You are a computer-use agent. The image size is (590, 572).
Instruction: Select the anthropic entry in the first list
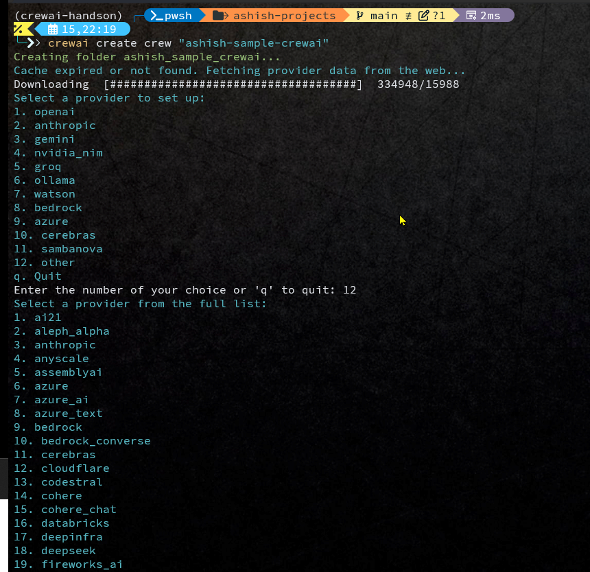click(64, 126)
